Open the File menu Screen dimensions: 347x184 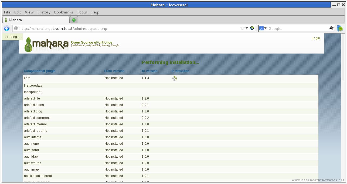pos(7,12)
